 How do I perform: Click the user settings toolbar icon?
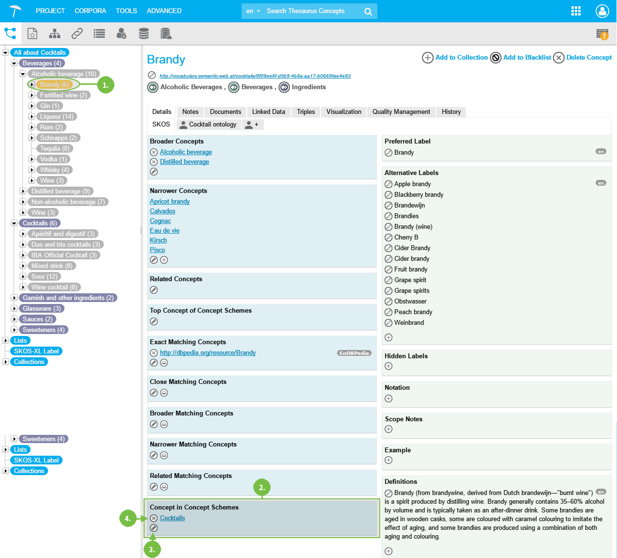click(x=121, y=33)
